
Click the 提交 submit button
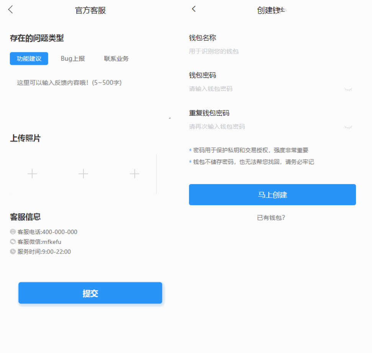90,293
